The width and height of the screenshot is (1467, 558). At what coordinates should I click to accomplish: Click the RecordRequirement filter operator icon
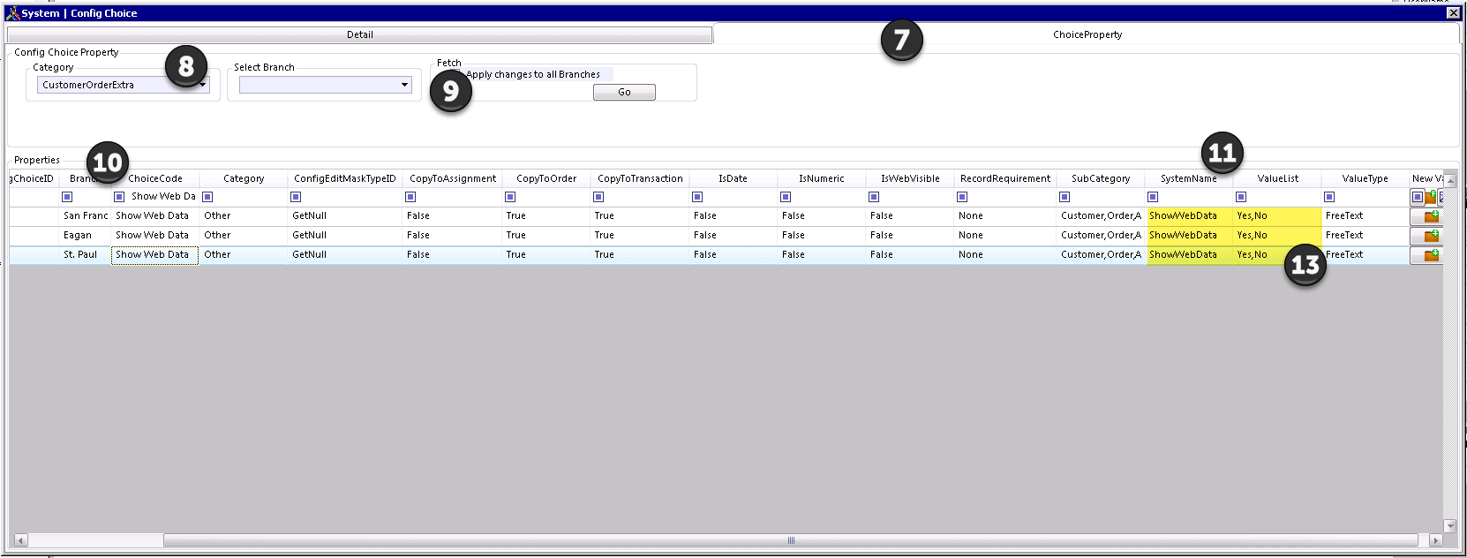pyautogui.click(x=962, y=197)
